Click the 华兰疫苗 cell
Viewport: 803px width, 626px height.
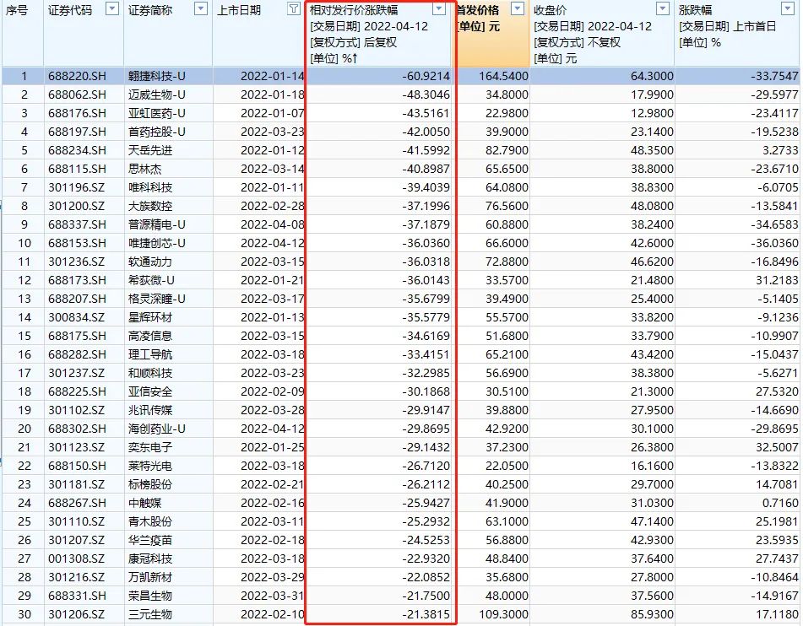point(150,540)
